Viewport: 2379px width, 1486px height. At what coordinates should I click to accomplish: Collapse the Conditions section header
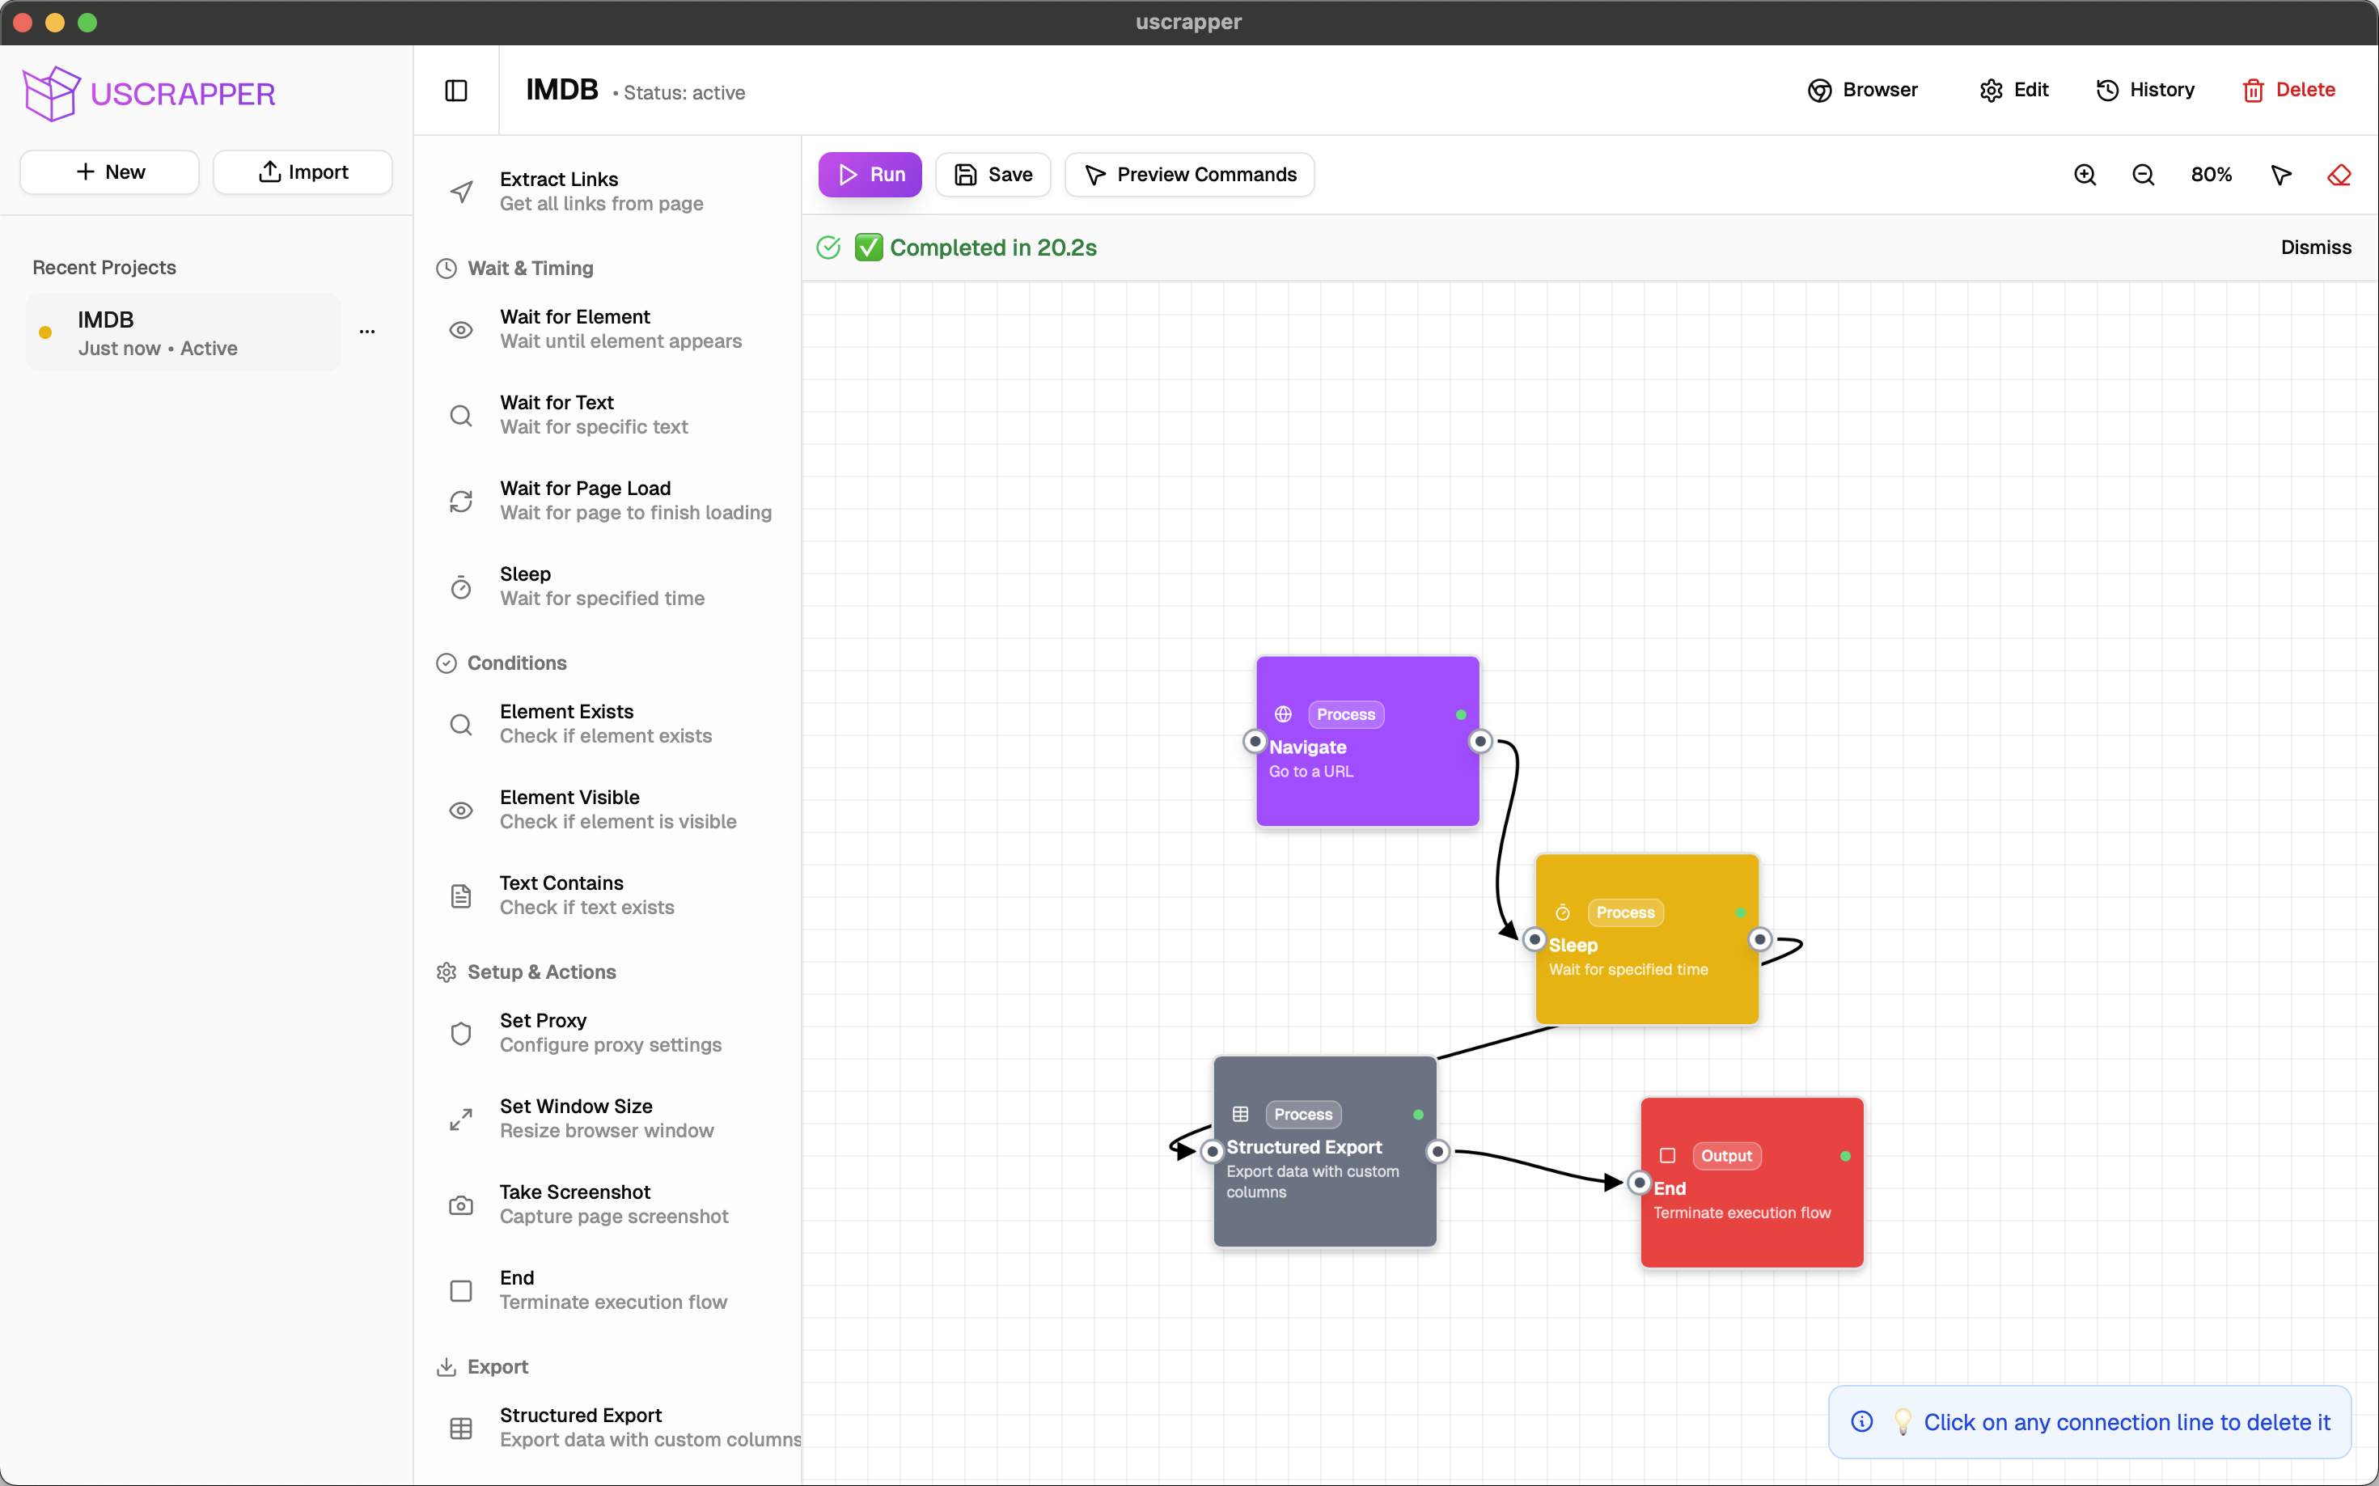pyautogui.click(x=517, y=663)
